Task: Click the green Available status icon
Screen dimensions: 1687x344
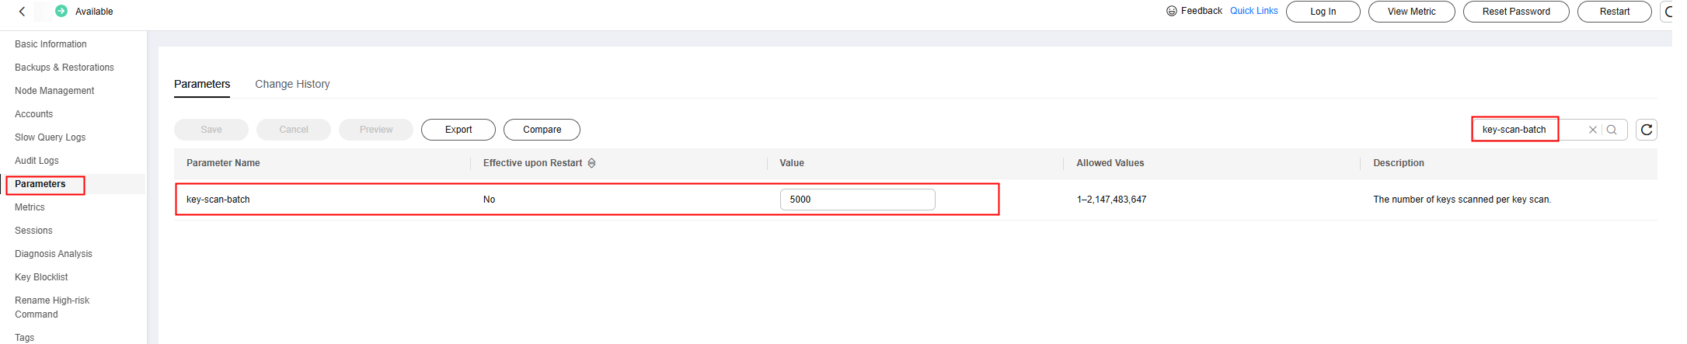Action: pos(61,12)
